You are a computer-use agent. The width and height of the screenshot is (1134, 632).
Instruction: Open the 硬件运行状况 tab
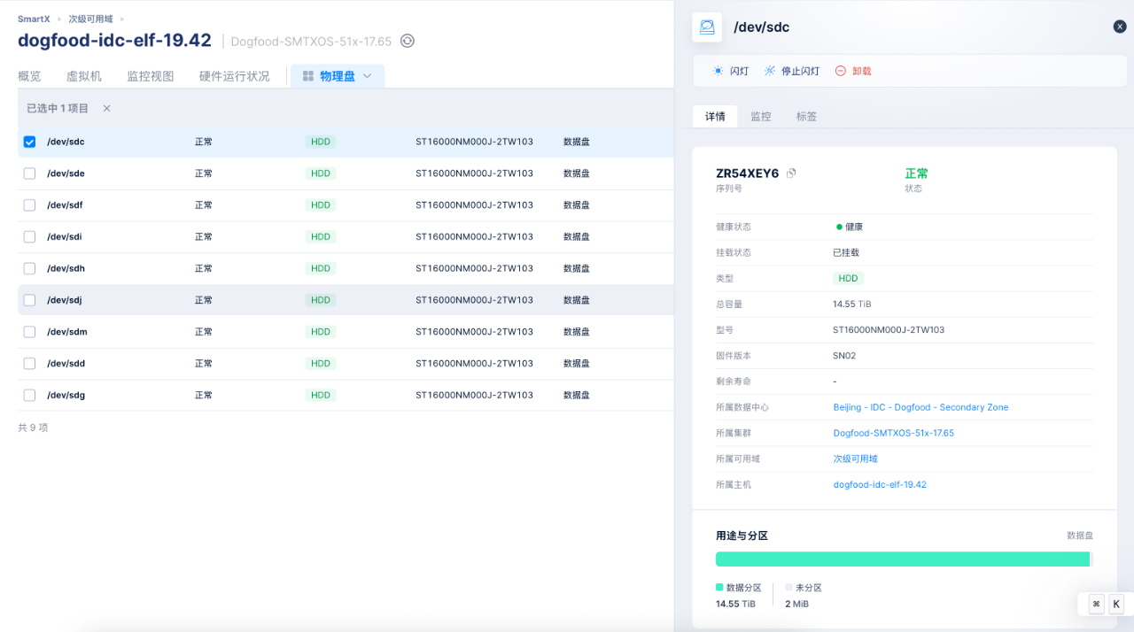pyautogui.click(x=234, y=76)
